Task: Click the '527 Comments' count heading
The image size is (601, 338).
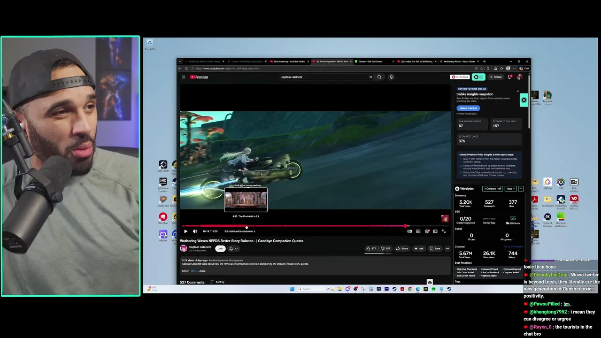Action: coord(192,282)
